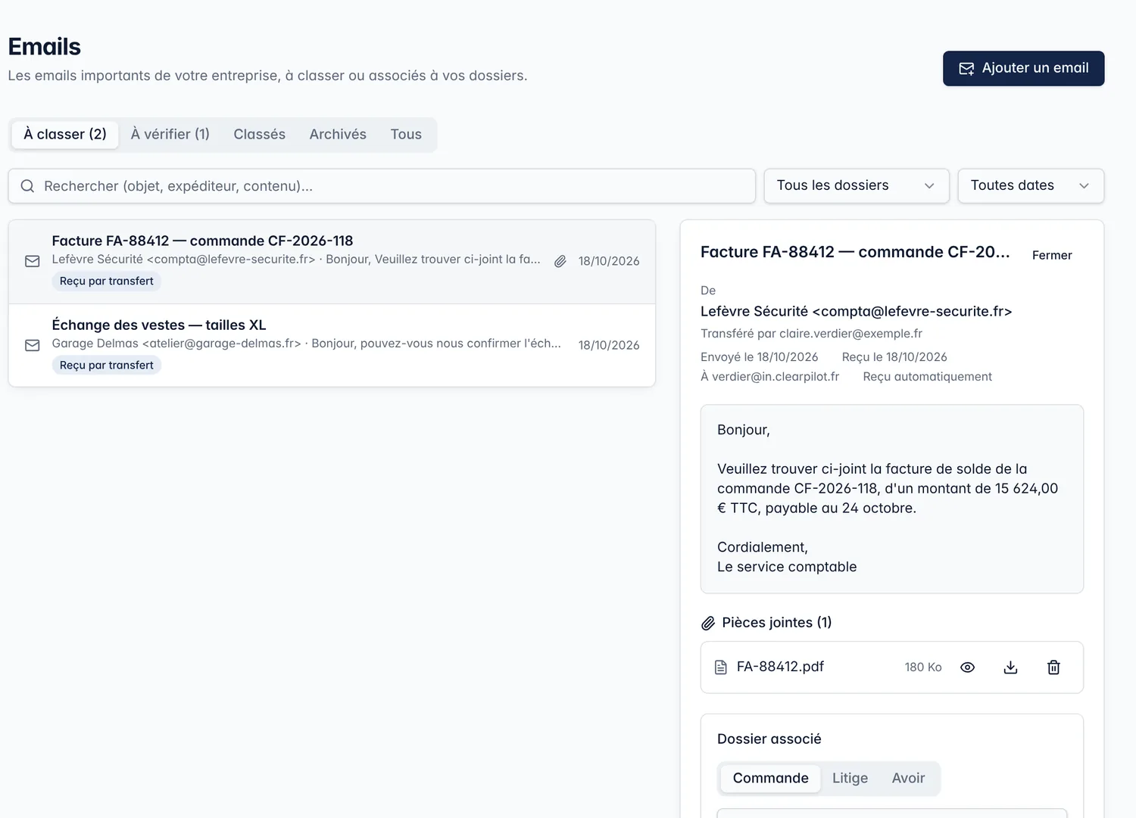This screenshot has height=818, width=1136.
Task: Click the Dossier associé heading
Action: [769, 739]
